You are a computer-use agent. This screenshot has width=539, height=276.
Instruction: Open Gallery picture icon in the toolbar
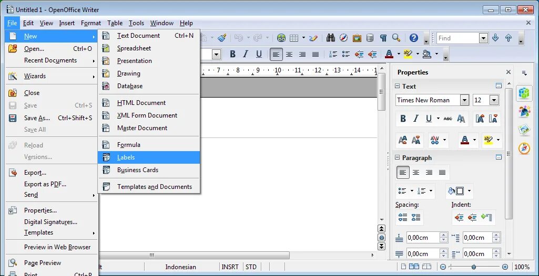click(x=357, y=38)
